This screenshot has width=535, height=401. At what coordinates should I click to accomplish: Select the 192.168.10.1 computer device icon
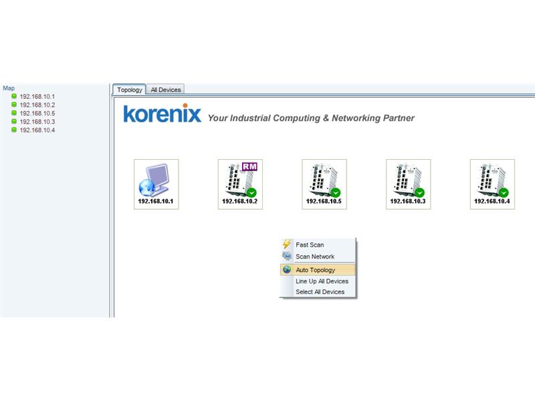pos(156,184)
